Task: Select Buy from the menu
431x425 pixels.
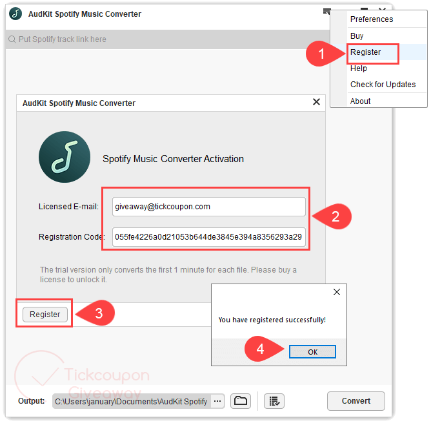Action: [x=357, y=36]
